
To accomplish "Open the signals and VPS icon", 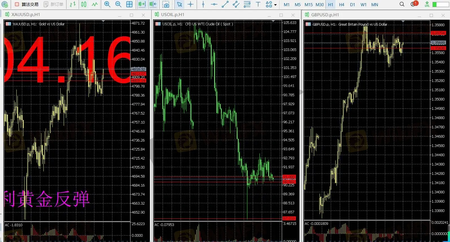I will coord(5,4).
